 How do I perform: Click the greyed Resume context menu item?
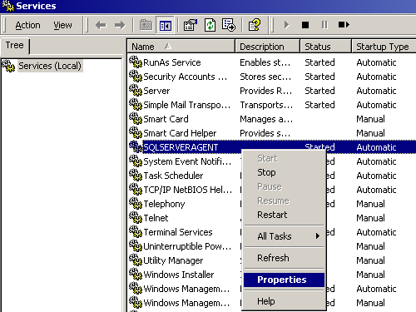(x=284, y=201)
